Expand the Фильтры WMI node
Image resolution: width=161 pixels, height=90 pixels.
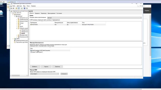pyautogui.click(x=17, y=35)
